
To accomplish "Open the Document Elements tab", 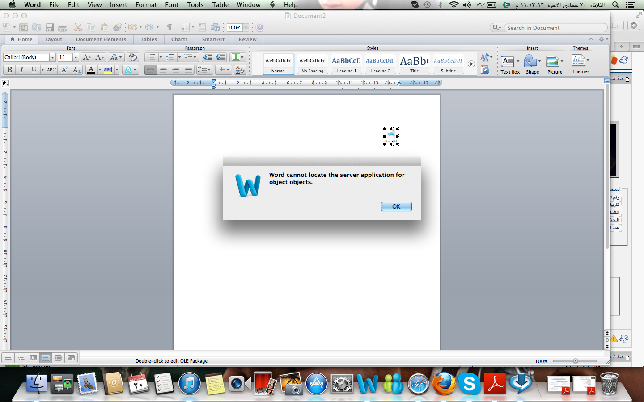I will click(x=101, y=39).
